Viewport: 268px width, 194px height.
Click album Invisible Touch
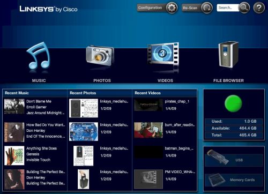(39, 160)
